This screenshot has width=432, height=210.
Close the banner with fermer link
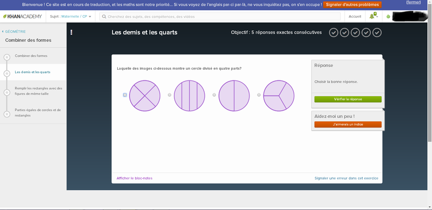pos(414,2)
